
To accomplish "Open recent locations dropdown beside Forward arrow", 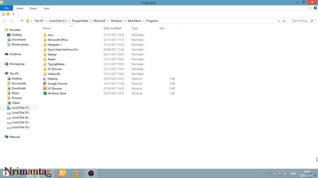I will tap(17, 21).
